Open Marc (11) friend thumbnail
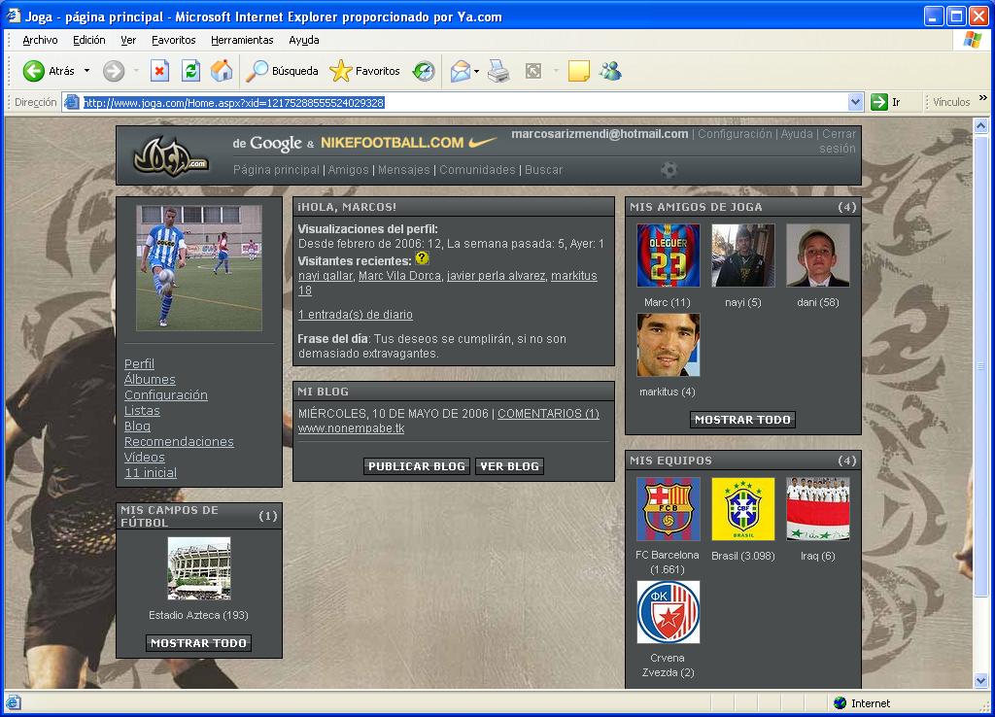 669,256
